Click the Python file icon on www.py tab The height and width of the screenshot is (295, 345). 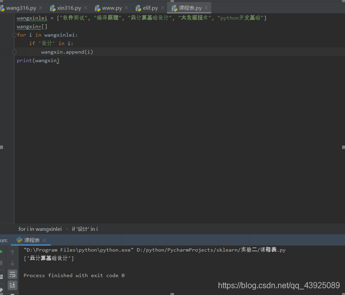(x=97, y=8)
